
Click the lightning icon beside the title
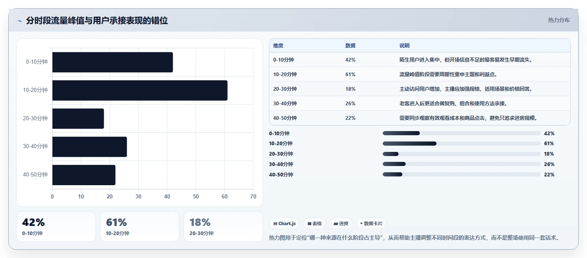[x=20, y=21]
